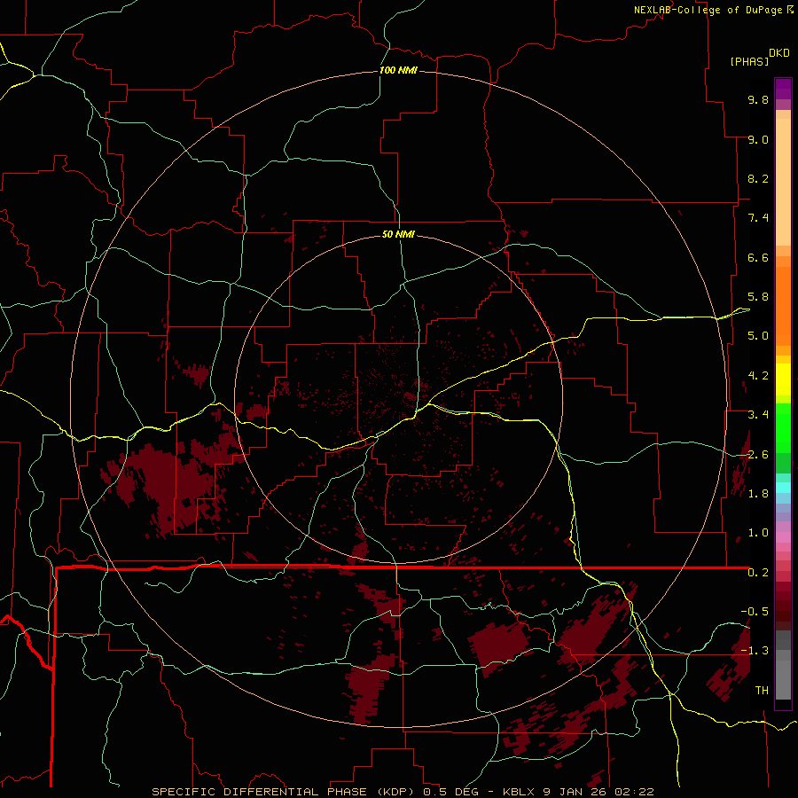Click the "[PHAS]" label above the scale
This screenshot has width=798, height=798.
tap(749, 61)
